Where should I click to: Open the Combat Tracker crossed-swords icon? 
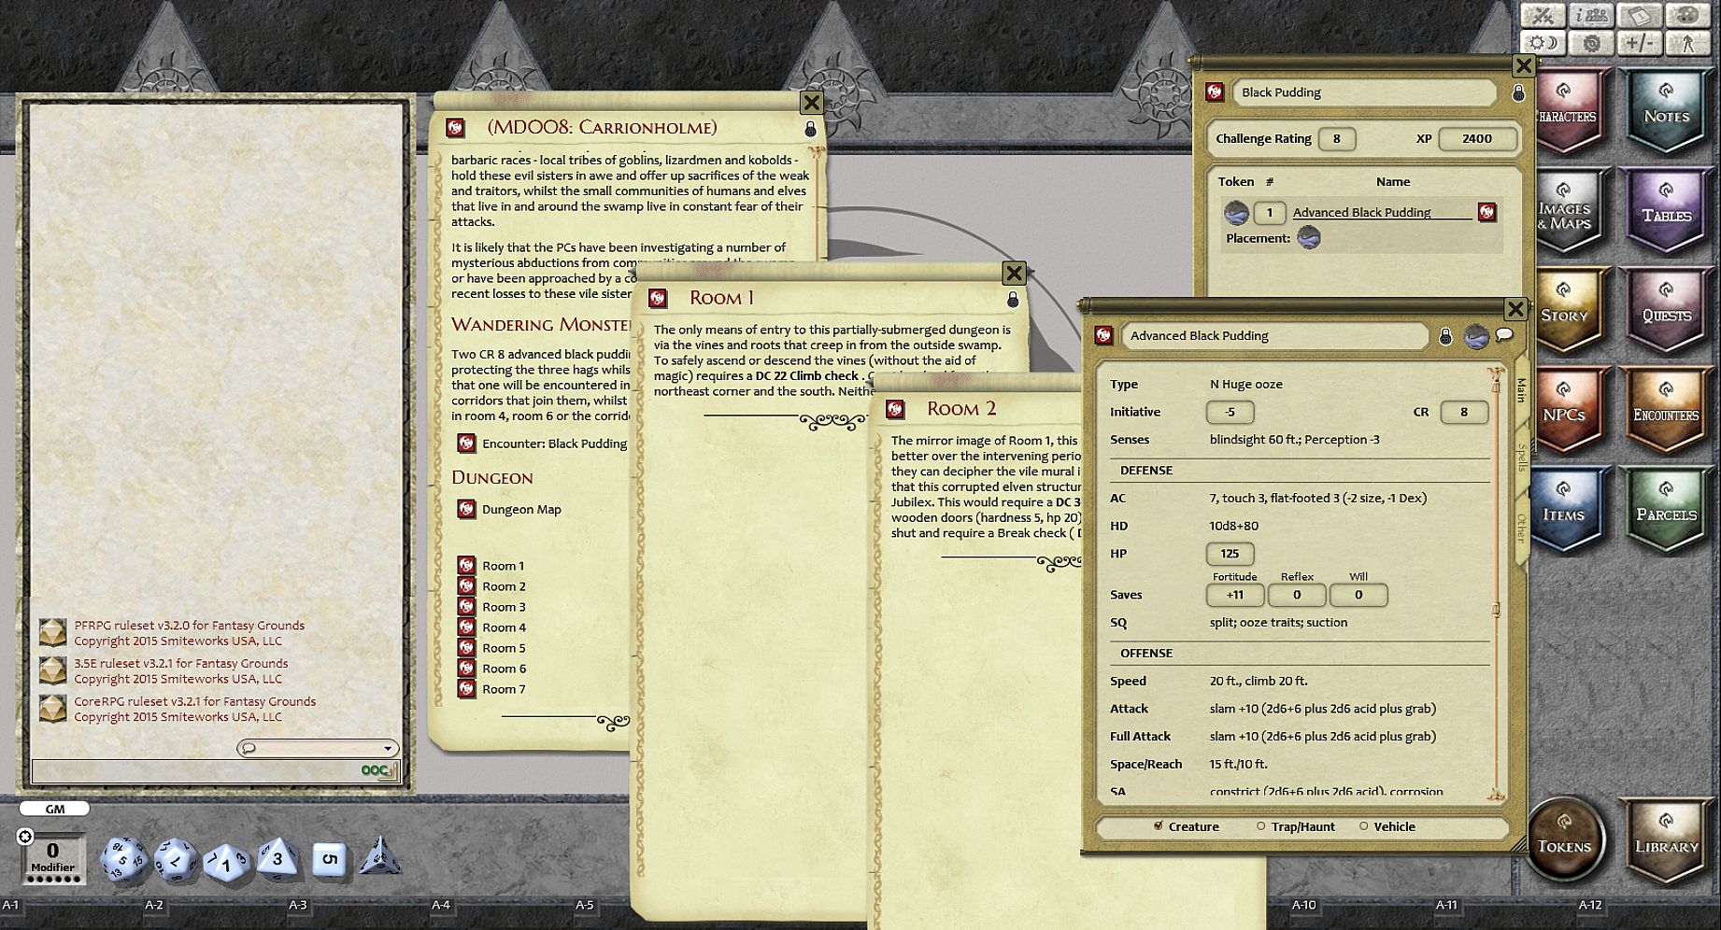tap(1543, 16)
